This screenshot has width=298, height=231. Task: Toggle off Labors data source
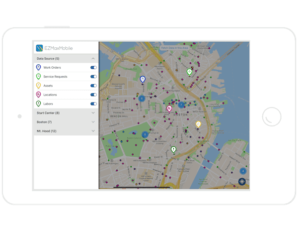click(93, 104)
